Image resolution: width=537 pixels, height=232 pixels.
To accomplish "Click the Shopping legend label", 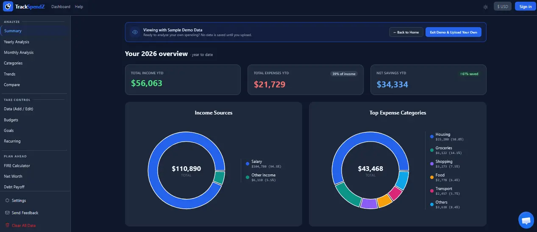I will [x=444, y=162].
